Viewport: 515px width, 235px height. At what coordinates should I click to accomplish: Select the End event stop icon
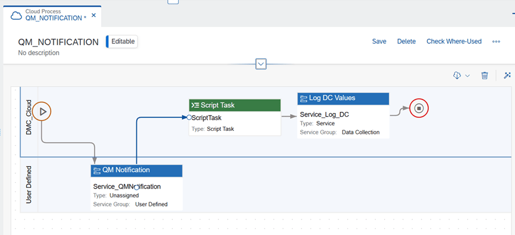pos(419,108)
